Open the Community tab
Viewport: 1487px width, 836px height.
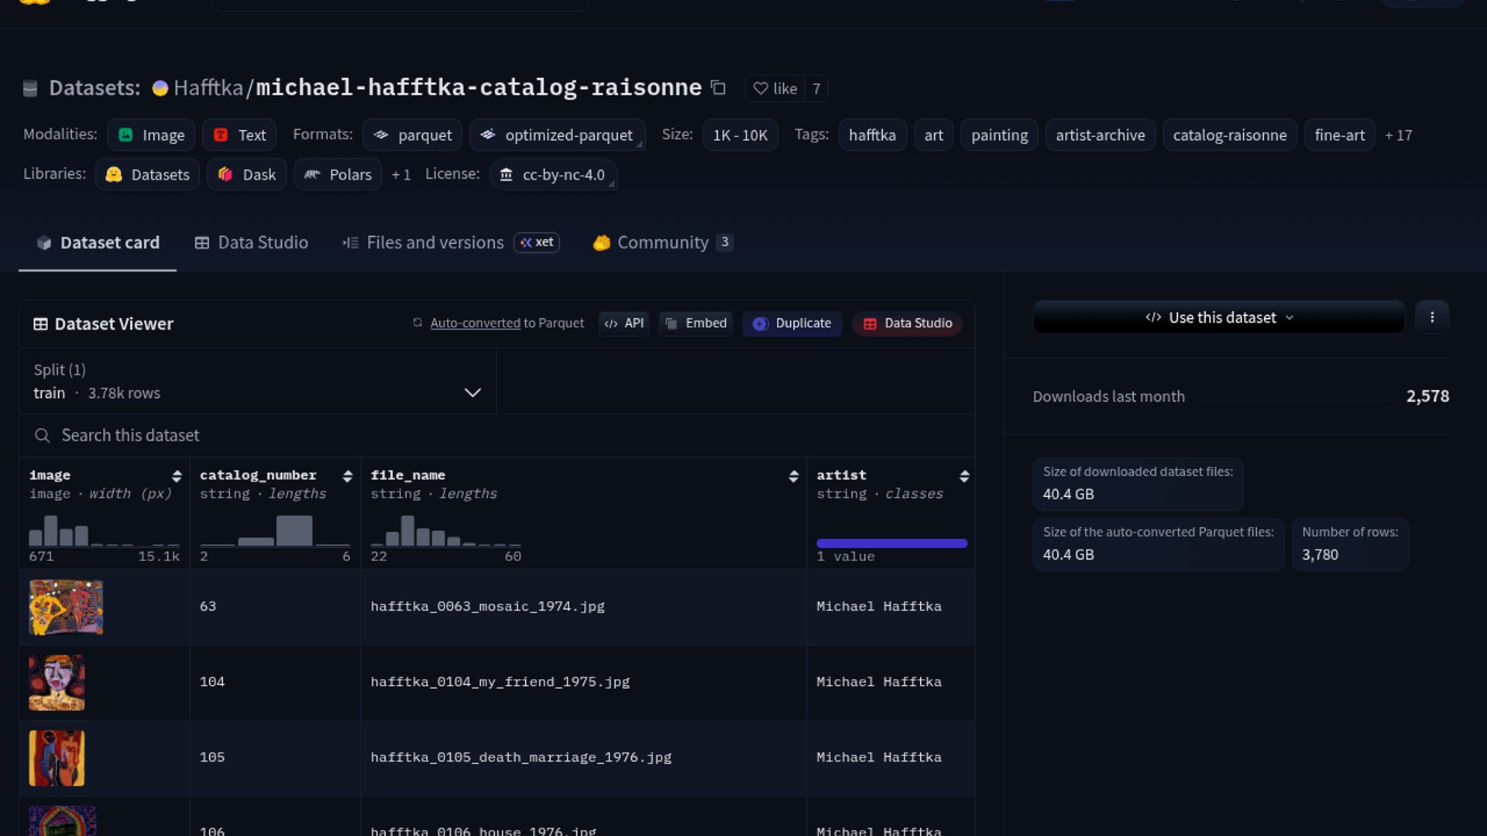click(662, 243)
